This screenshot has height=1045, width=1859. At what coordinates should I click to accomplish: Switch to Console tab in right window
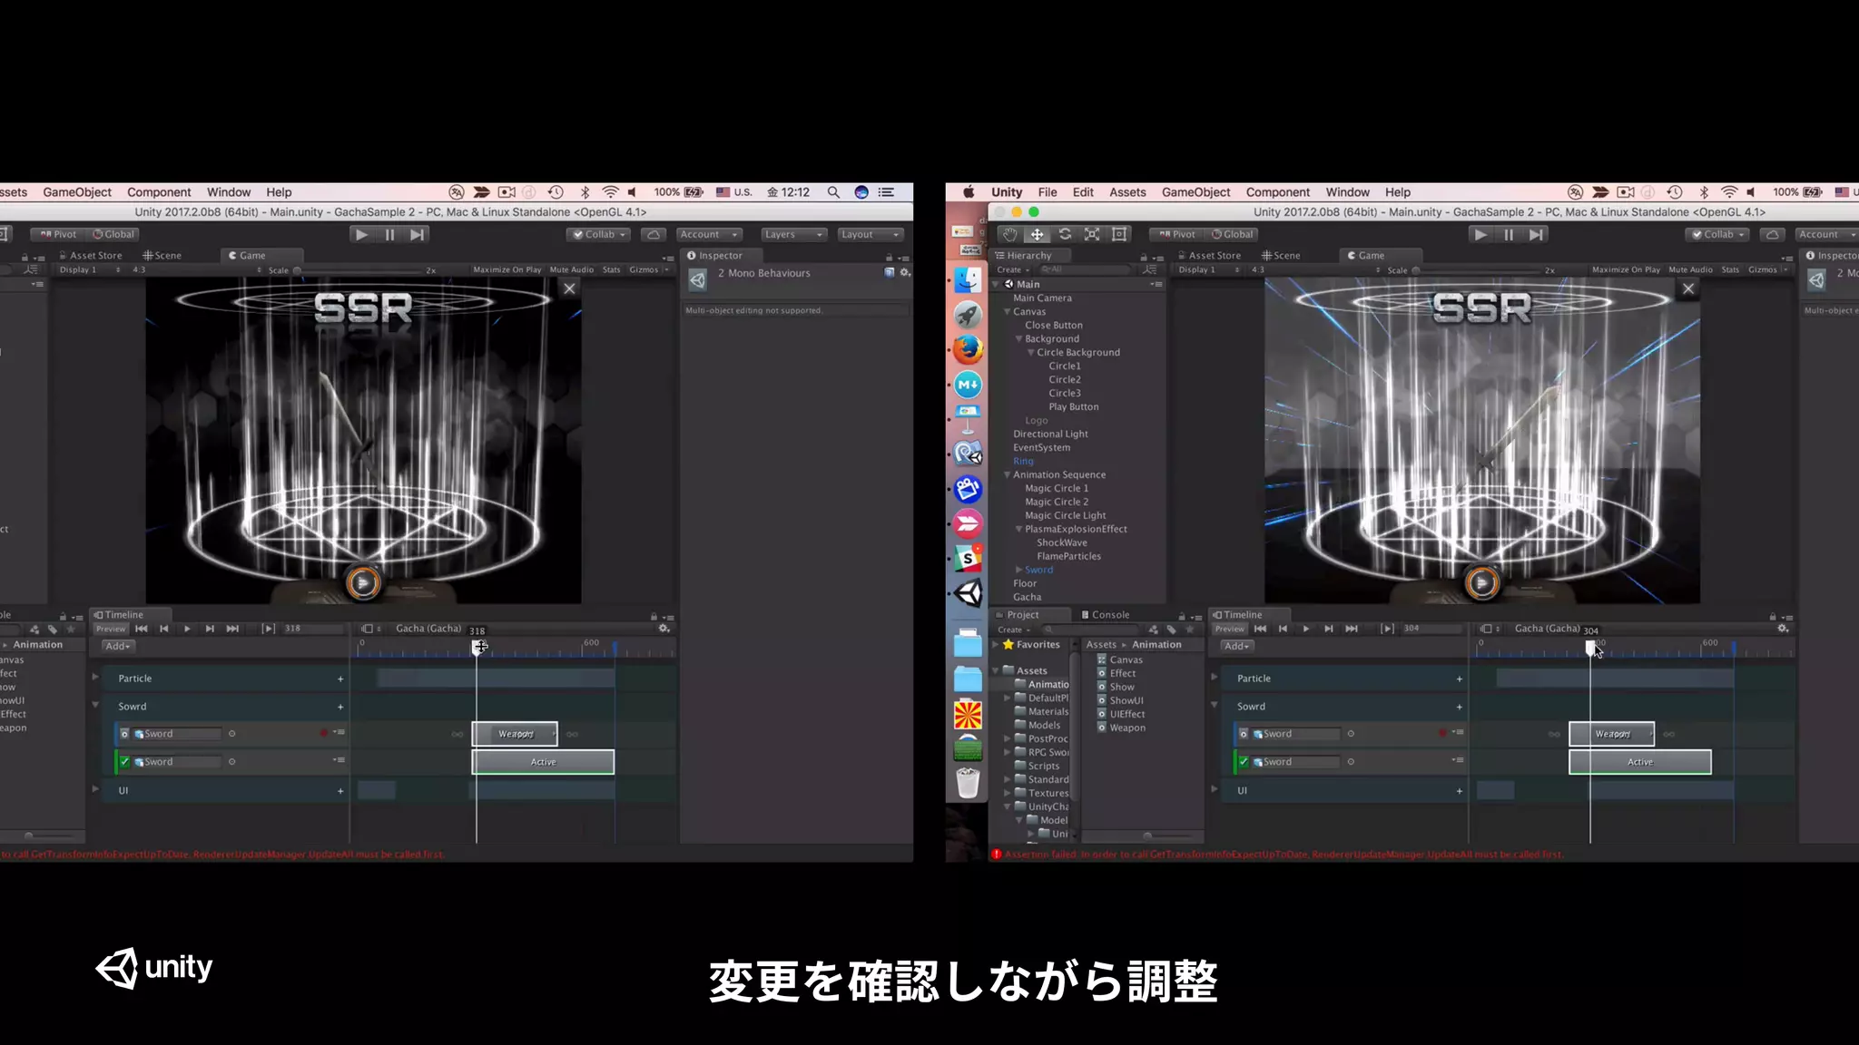1106,615
